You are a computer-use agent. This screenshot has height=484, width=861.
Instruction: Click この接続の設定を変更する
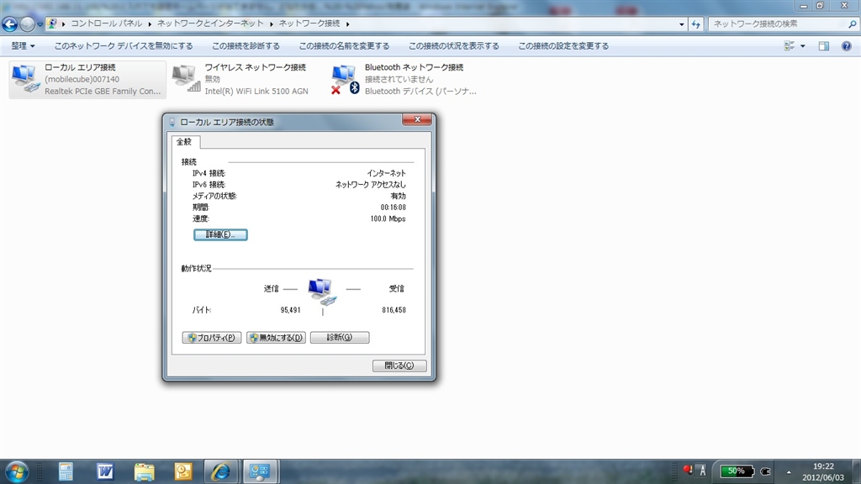coord(563,46)
